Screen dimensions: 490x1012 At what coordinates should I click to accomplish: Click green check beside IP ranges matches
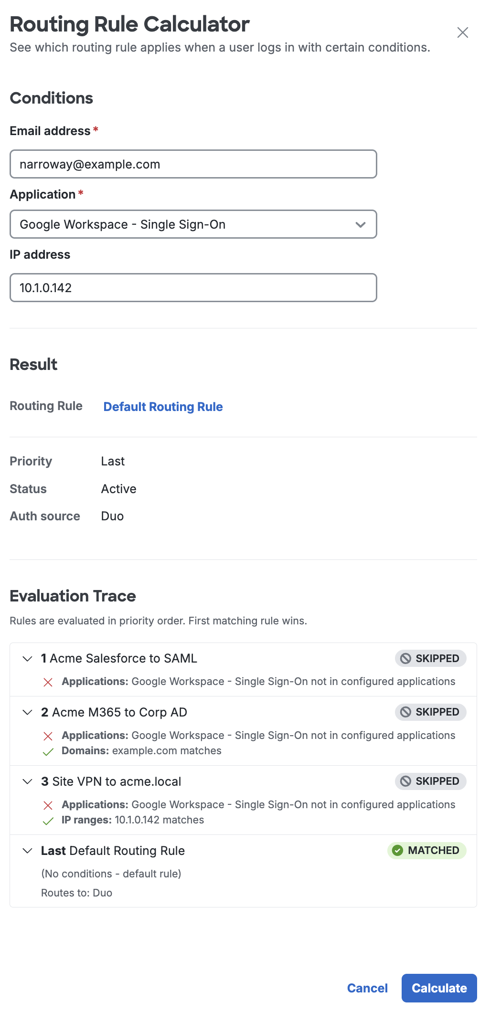48,820
